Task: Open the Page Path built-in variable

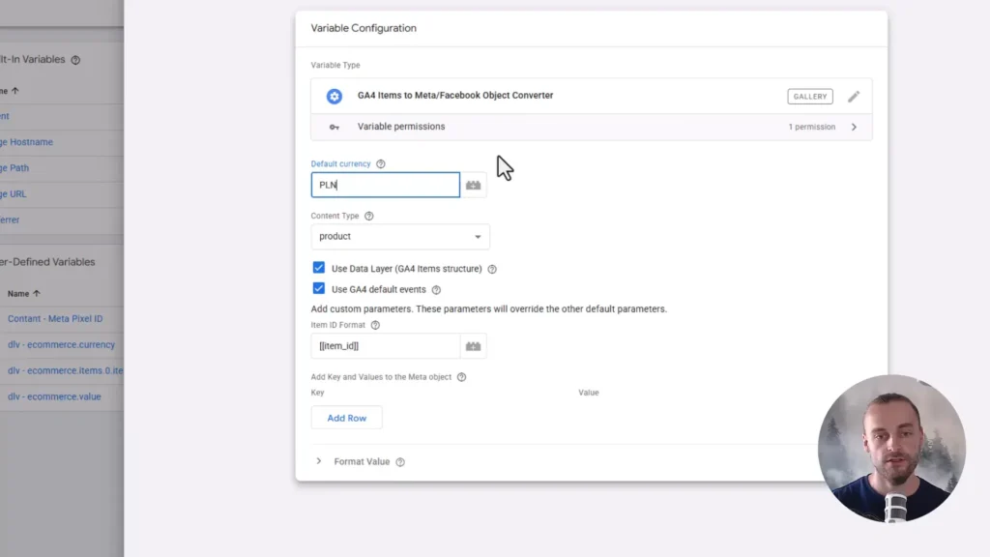Action: [15, 168]
